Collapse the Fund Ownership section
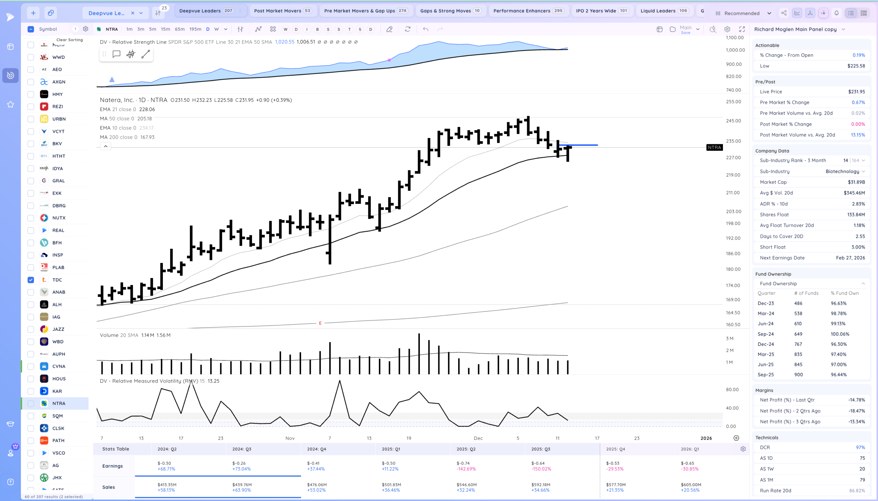This screenshot has height=501, width=878. (x=863, y=284)
